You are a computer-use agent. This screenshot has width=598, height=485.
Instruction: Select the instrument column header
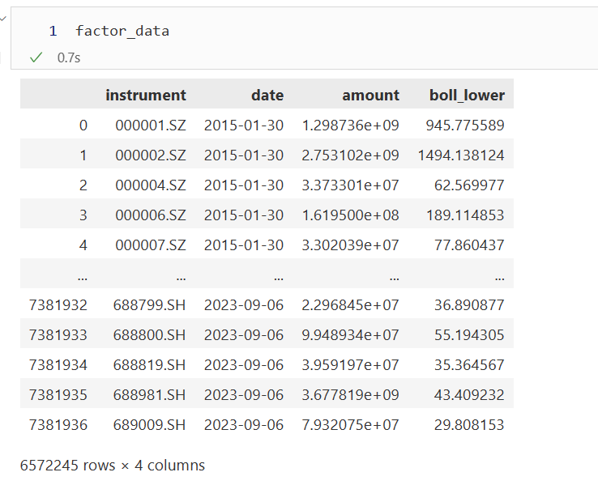pyautogui.click(x=146, y=95)
